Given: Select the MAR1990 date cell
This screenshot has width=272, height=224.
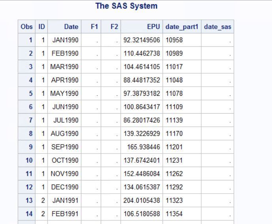Looking at the screenshot, I should coord(64,66).
